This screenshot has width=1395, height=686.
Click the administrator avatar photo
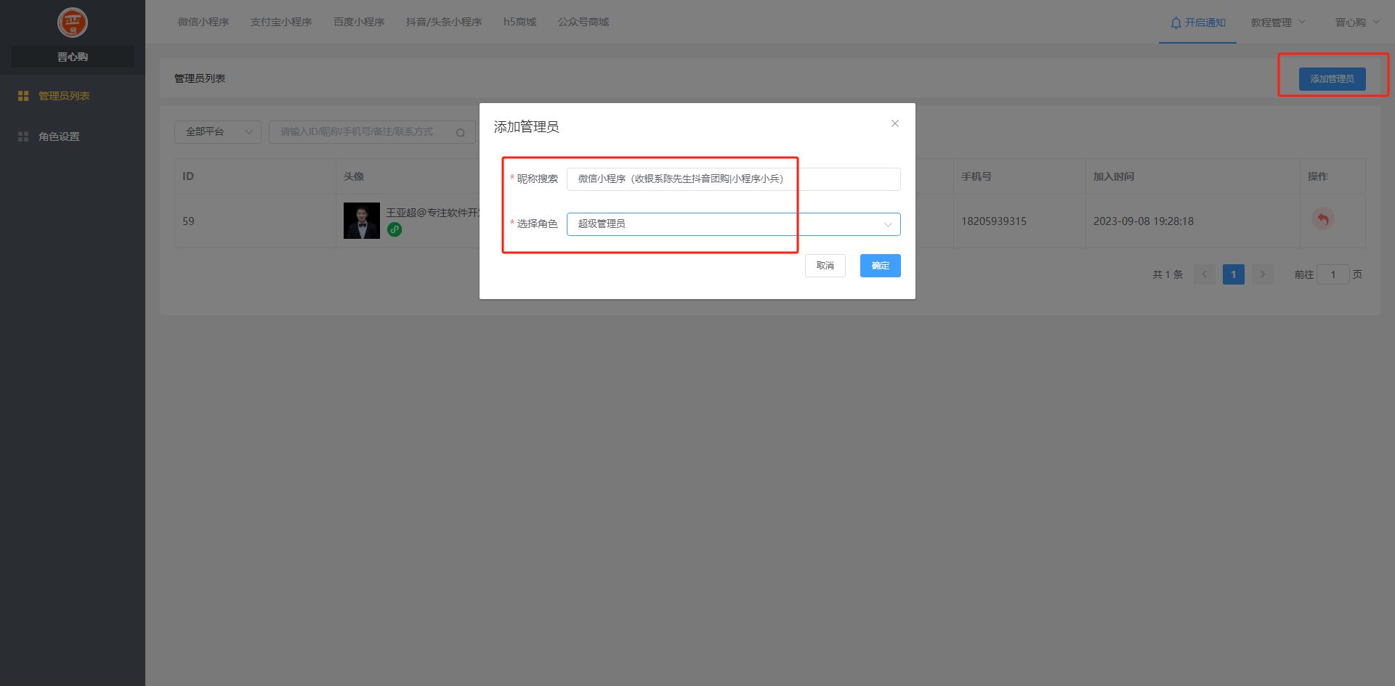click(361, 221)
